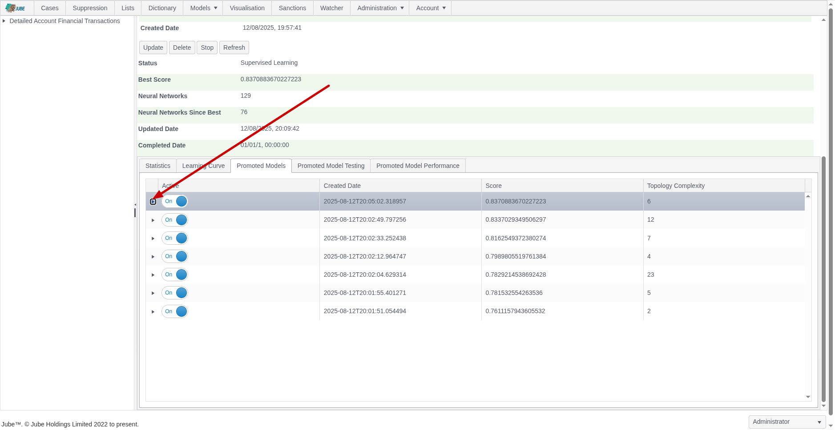Open the Dictionary menu item
This screenshot has height=430, width=835.
click(x=162, y=8)
